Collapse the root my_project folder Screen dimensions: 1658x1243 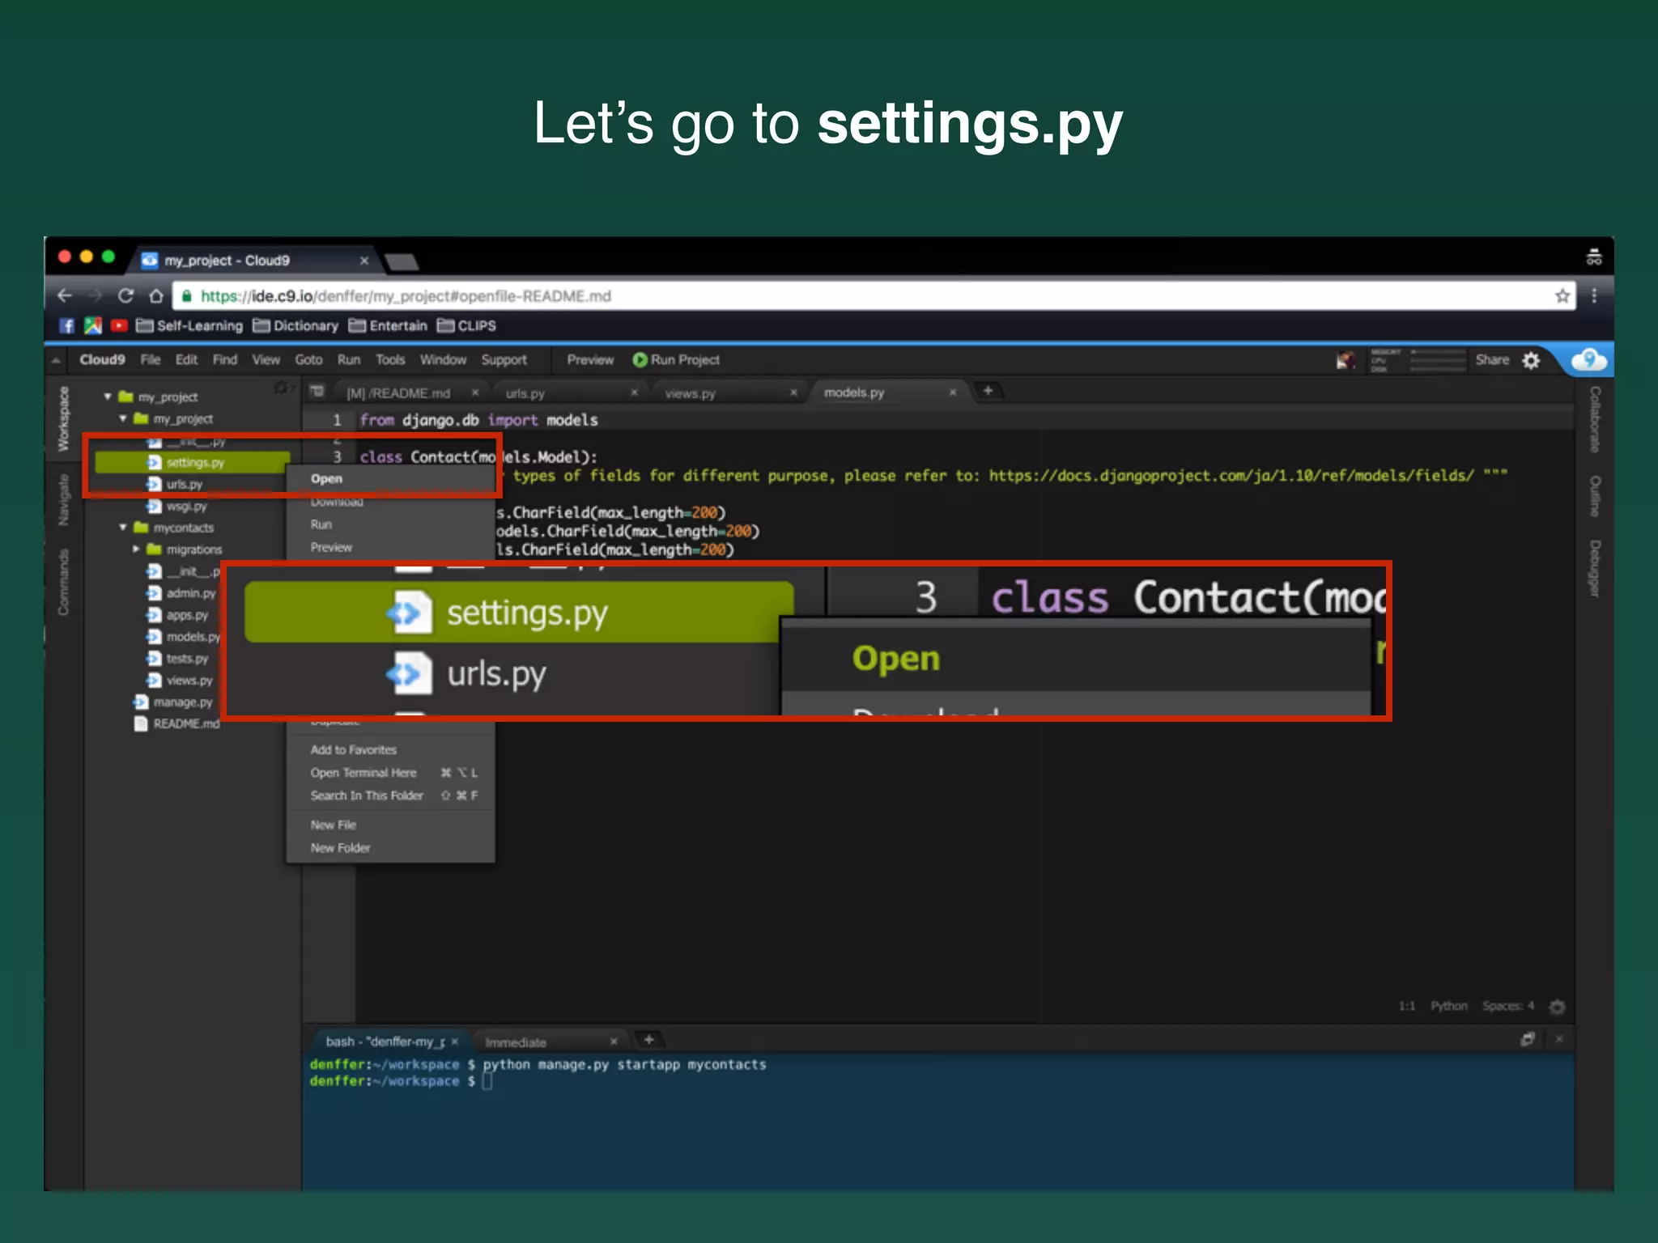point(108,397)
